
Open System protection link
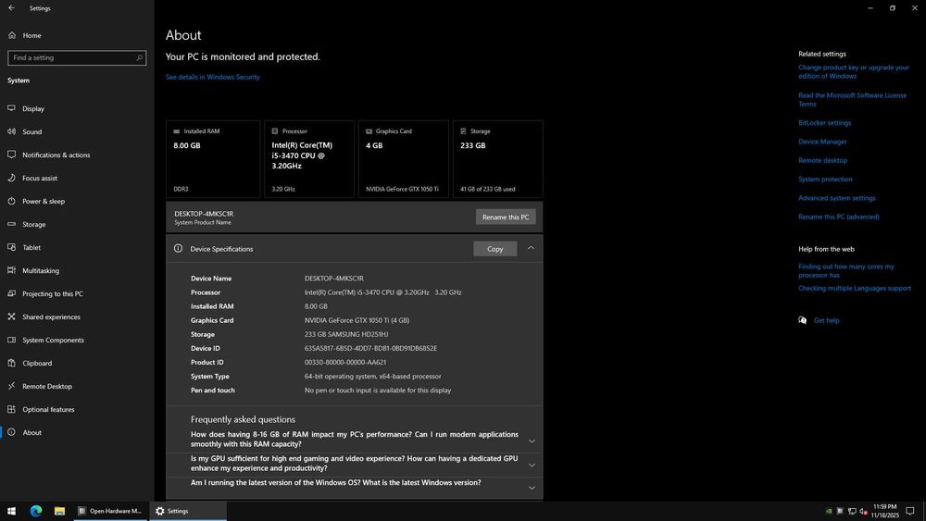[x=825, y=180]
